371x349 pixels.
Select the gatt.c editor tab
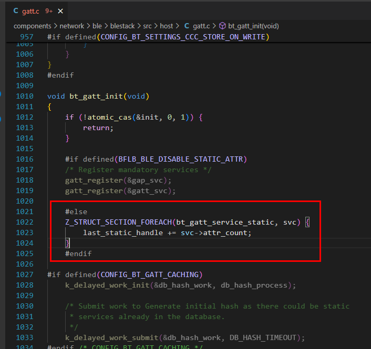pyautogui.click(x=37, y=11)
